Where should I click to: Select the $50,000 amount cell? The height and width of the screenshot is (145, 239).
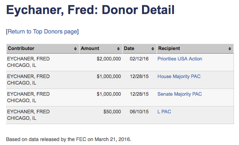pyautogui.click(x=112, y=112)
